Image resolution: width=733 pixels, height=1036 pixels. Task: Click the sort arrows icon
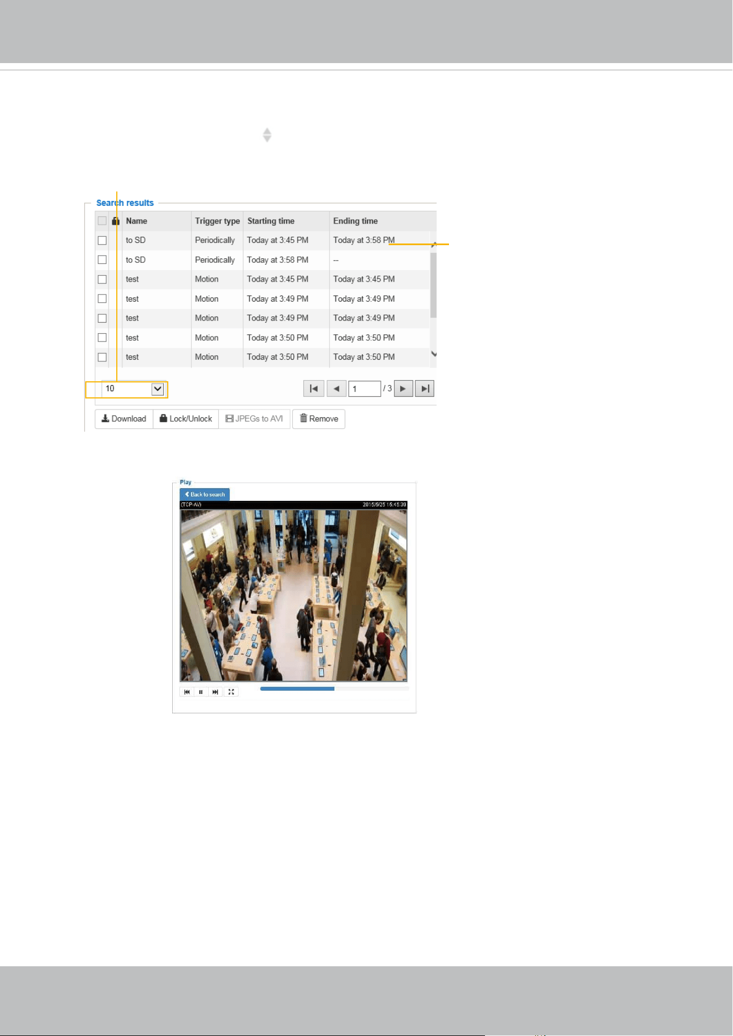point(267,135)
